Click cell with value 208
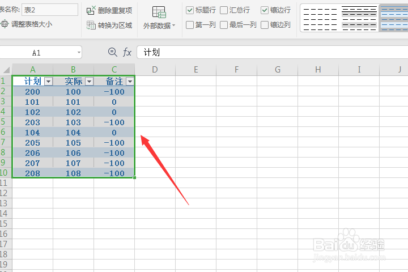This screenshot has width=408, height=272. coord(32,173)
